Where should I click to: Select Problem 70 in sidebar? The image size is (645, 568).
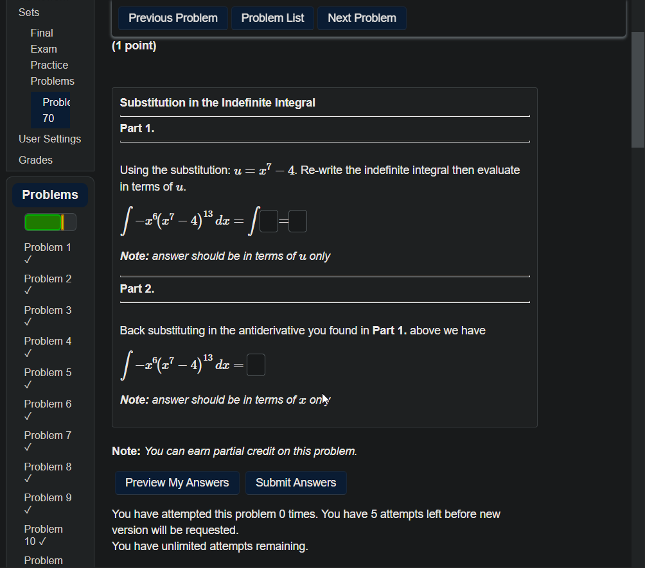tap(50, 110)
